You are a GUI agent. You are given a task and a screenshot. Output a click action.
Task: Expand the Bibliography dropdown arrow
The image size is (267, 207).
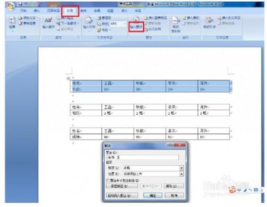point(109,30)
